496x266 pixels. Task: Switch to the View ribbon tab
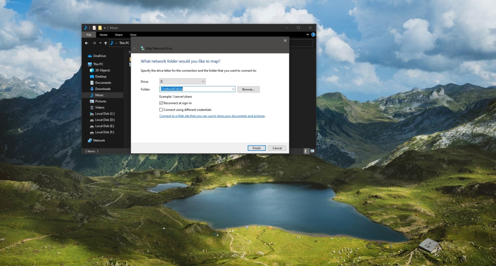(x=133, y=35)
